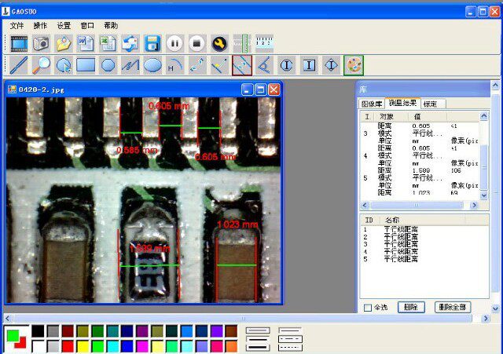503x354 pixels.
Task: Select the angle measurement tool
Action: [x=264, y=65]
